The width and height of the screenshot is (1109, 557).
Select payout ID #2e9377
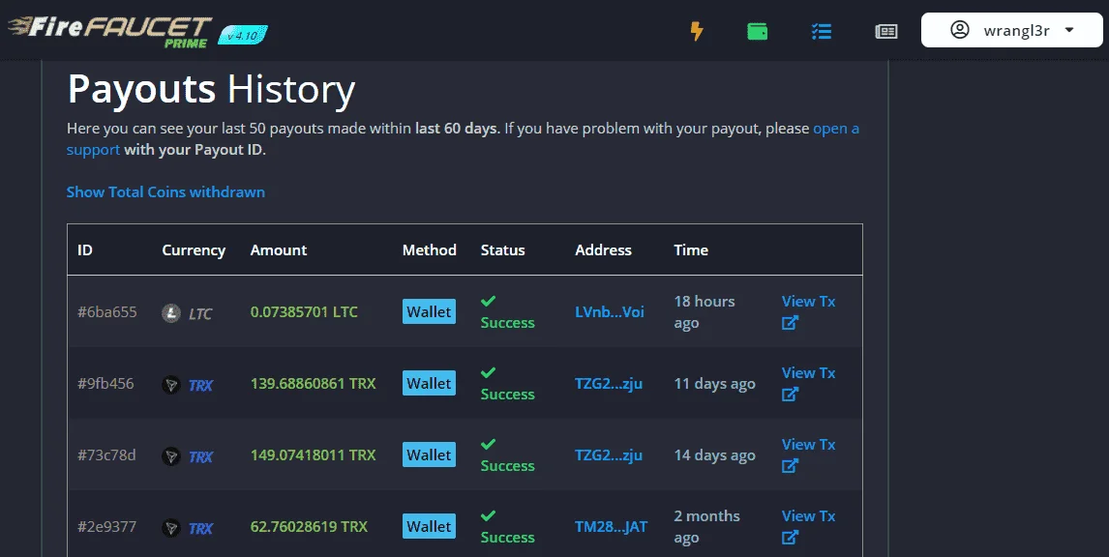coord(106,526)
